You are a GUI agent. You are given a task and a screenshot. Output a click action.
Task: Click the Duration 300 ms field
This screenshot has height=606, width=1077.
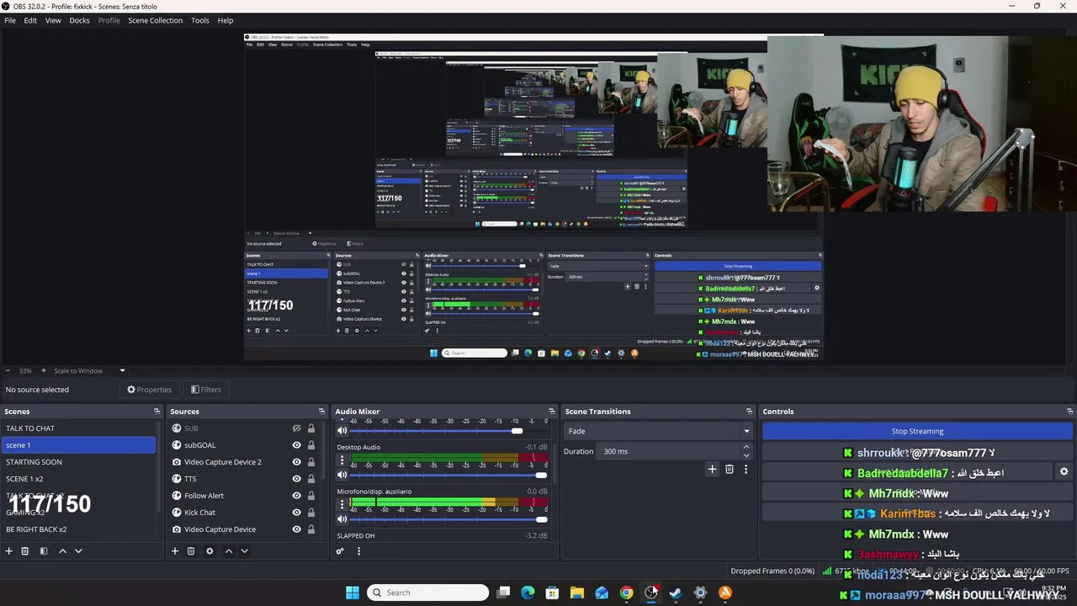(670, 451)
